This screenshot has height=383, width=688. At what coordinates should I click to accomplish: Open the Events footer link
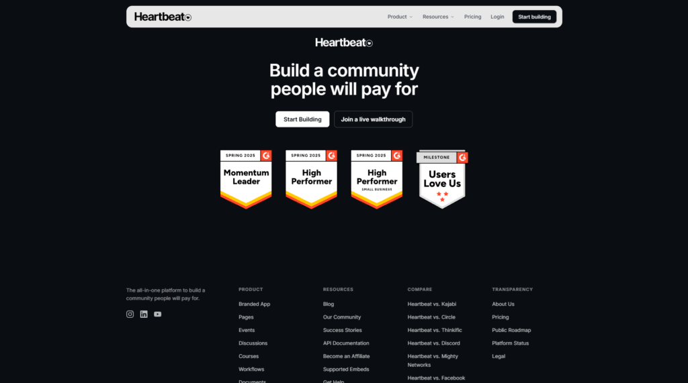(x=247, y=331)
